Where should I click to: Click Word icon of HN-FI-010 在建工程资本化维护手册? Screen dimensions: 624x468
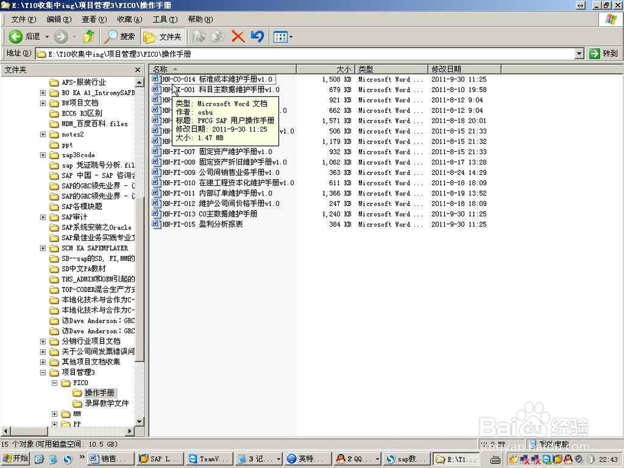point(156,182)
